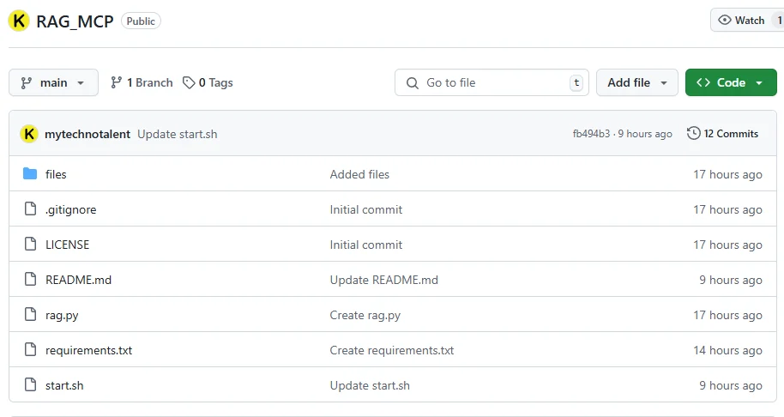This screenshot has width=784, height=417.
Task: Click the RAG_MCP repository title
Action: pos(75,21)
